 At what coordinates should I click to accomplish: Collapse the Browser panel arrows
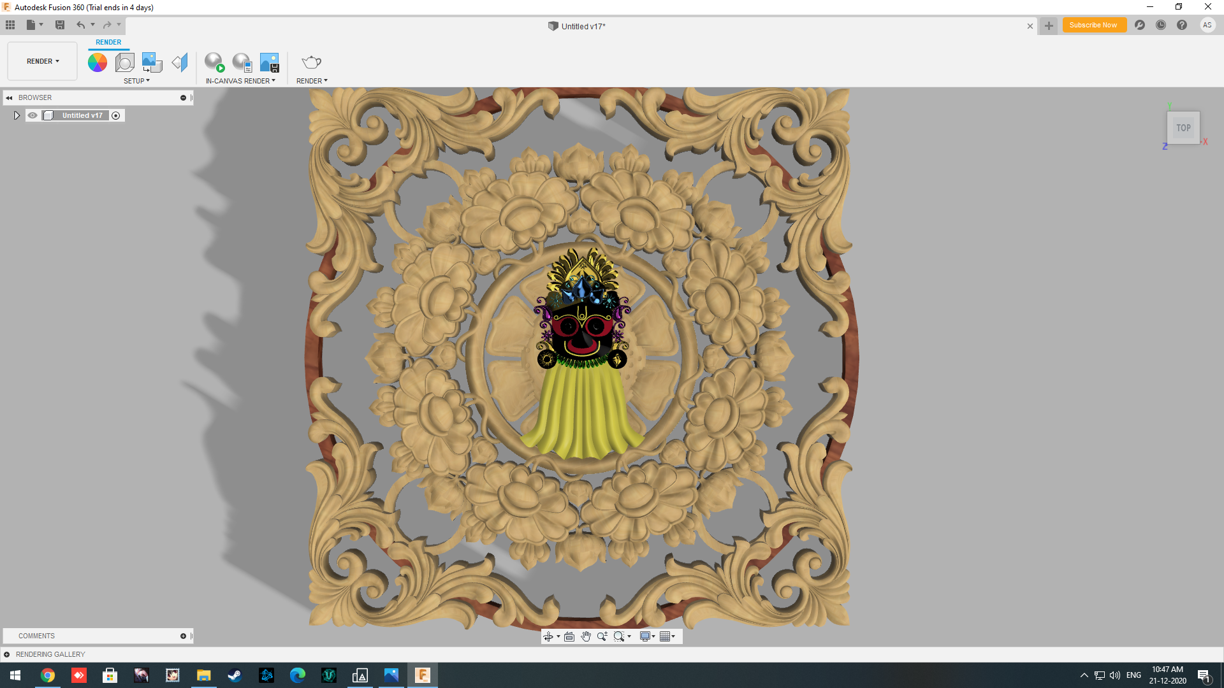[9, 97]
